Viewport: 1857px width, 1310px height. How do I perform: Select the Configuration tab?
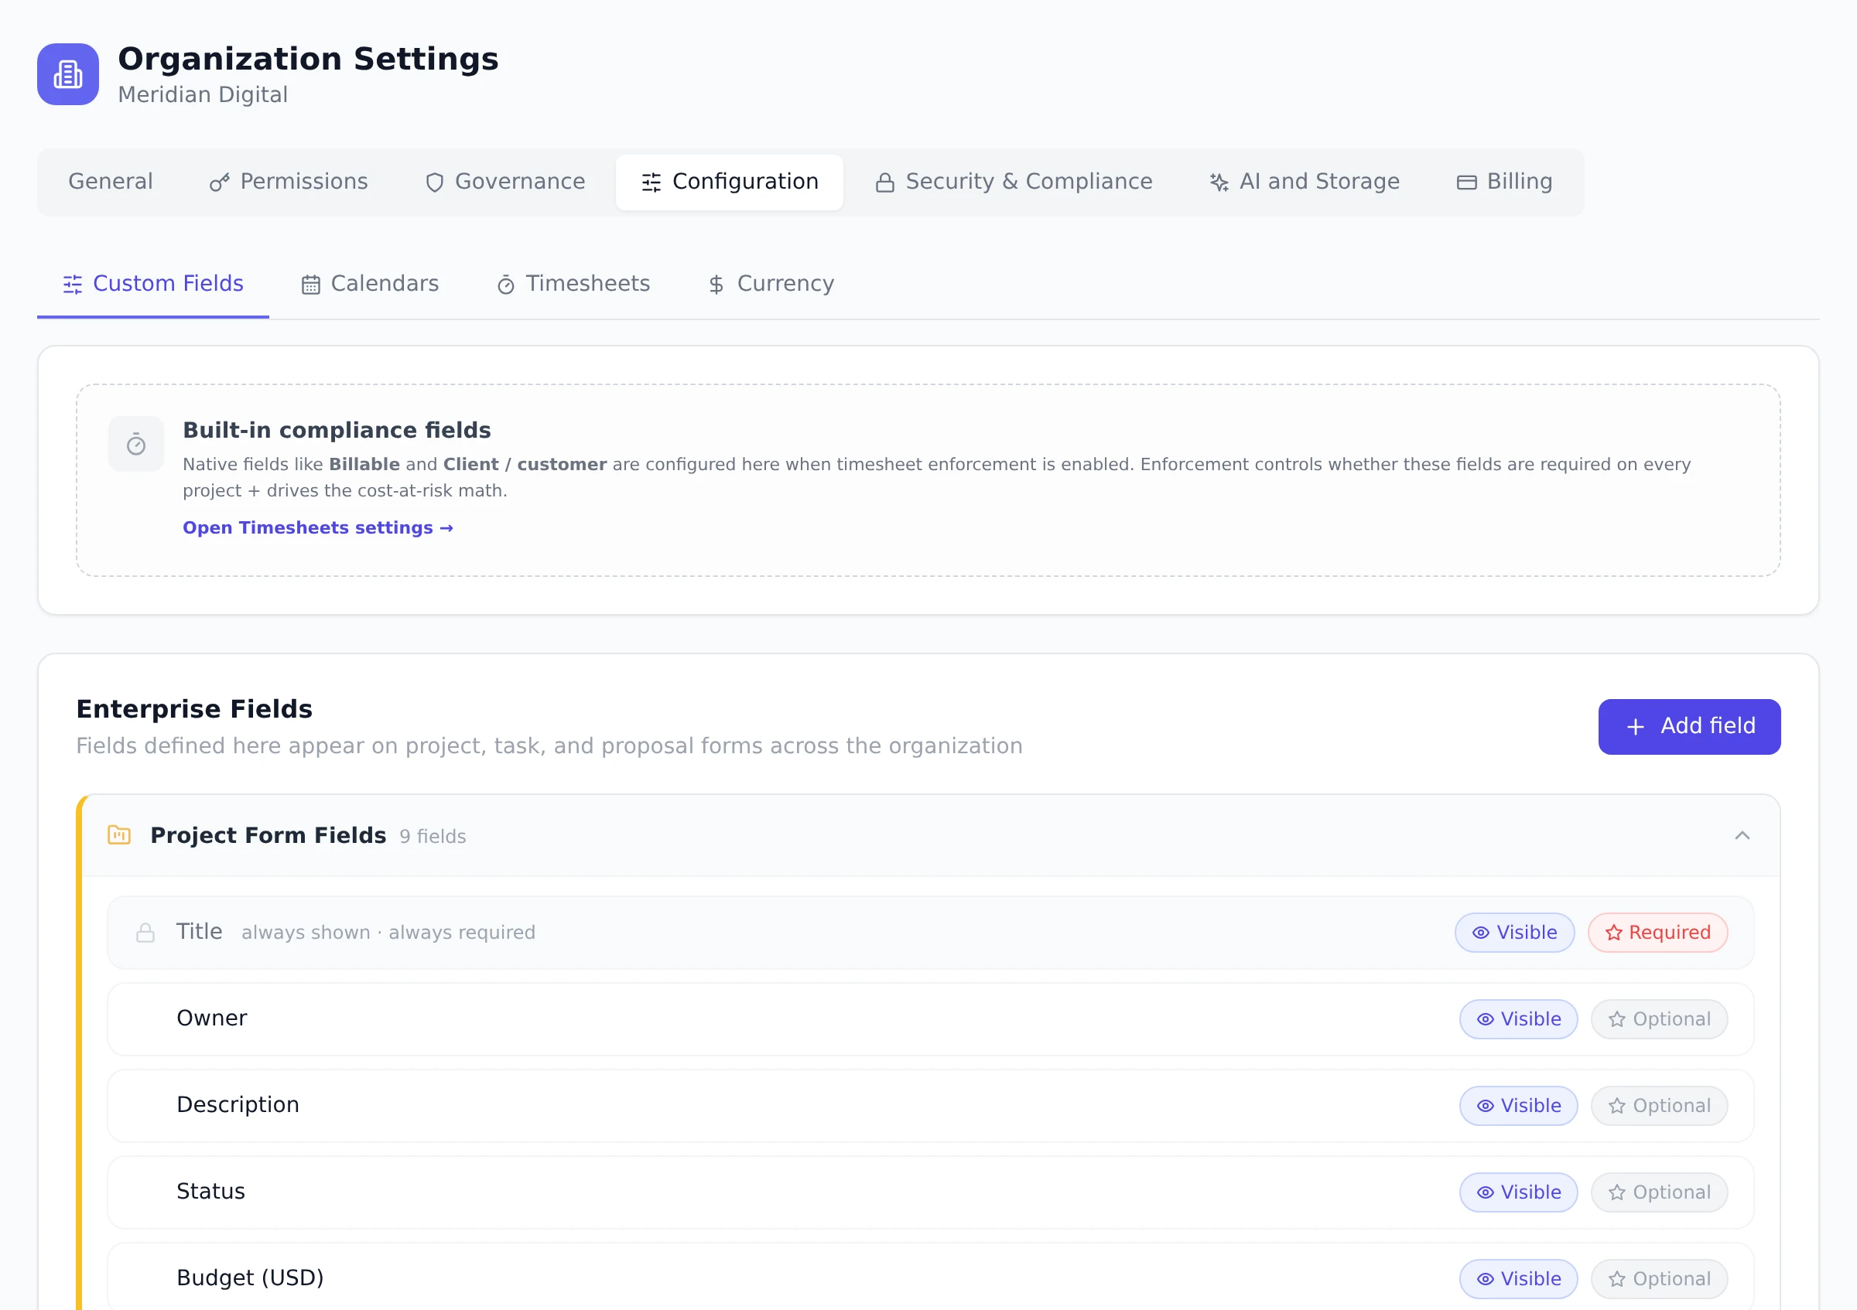[730, 182]
